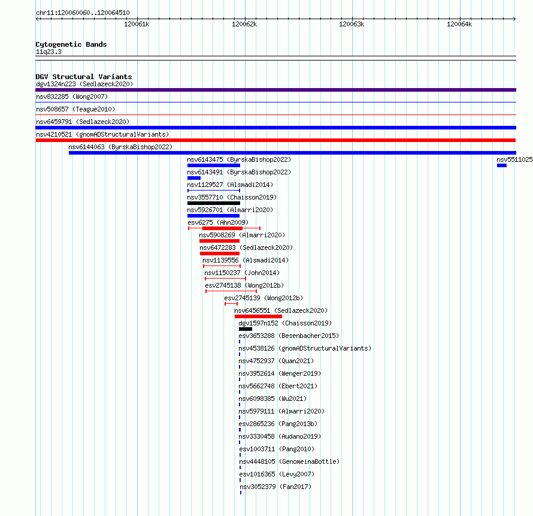Select the 11q23.3 band label
The width and height of the screenshot is (533, 516).
pos(49,52)
